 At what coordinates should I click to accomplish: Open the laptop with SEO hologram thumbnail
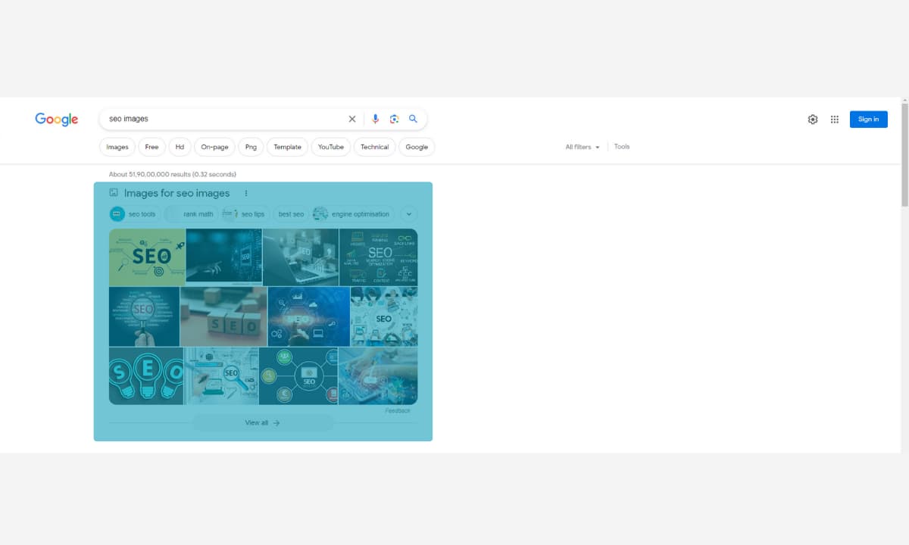tap(301, 257)
